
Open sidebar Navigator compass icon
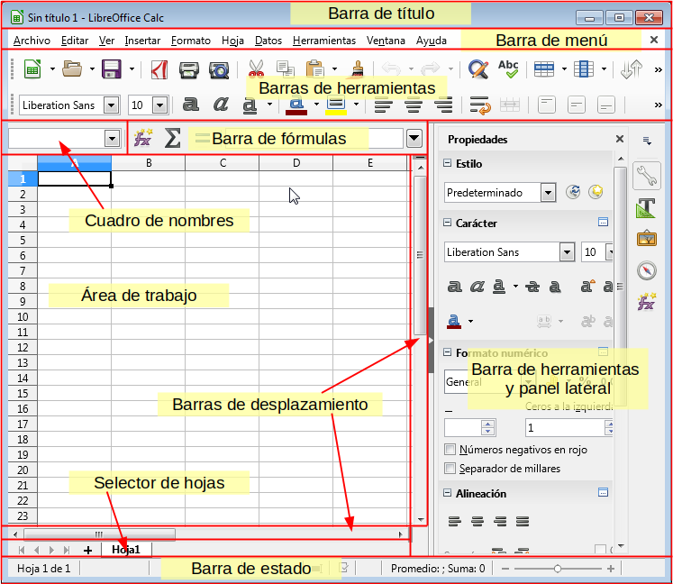point(646,270)
